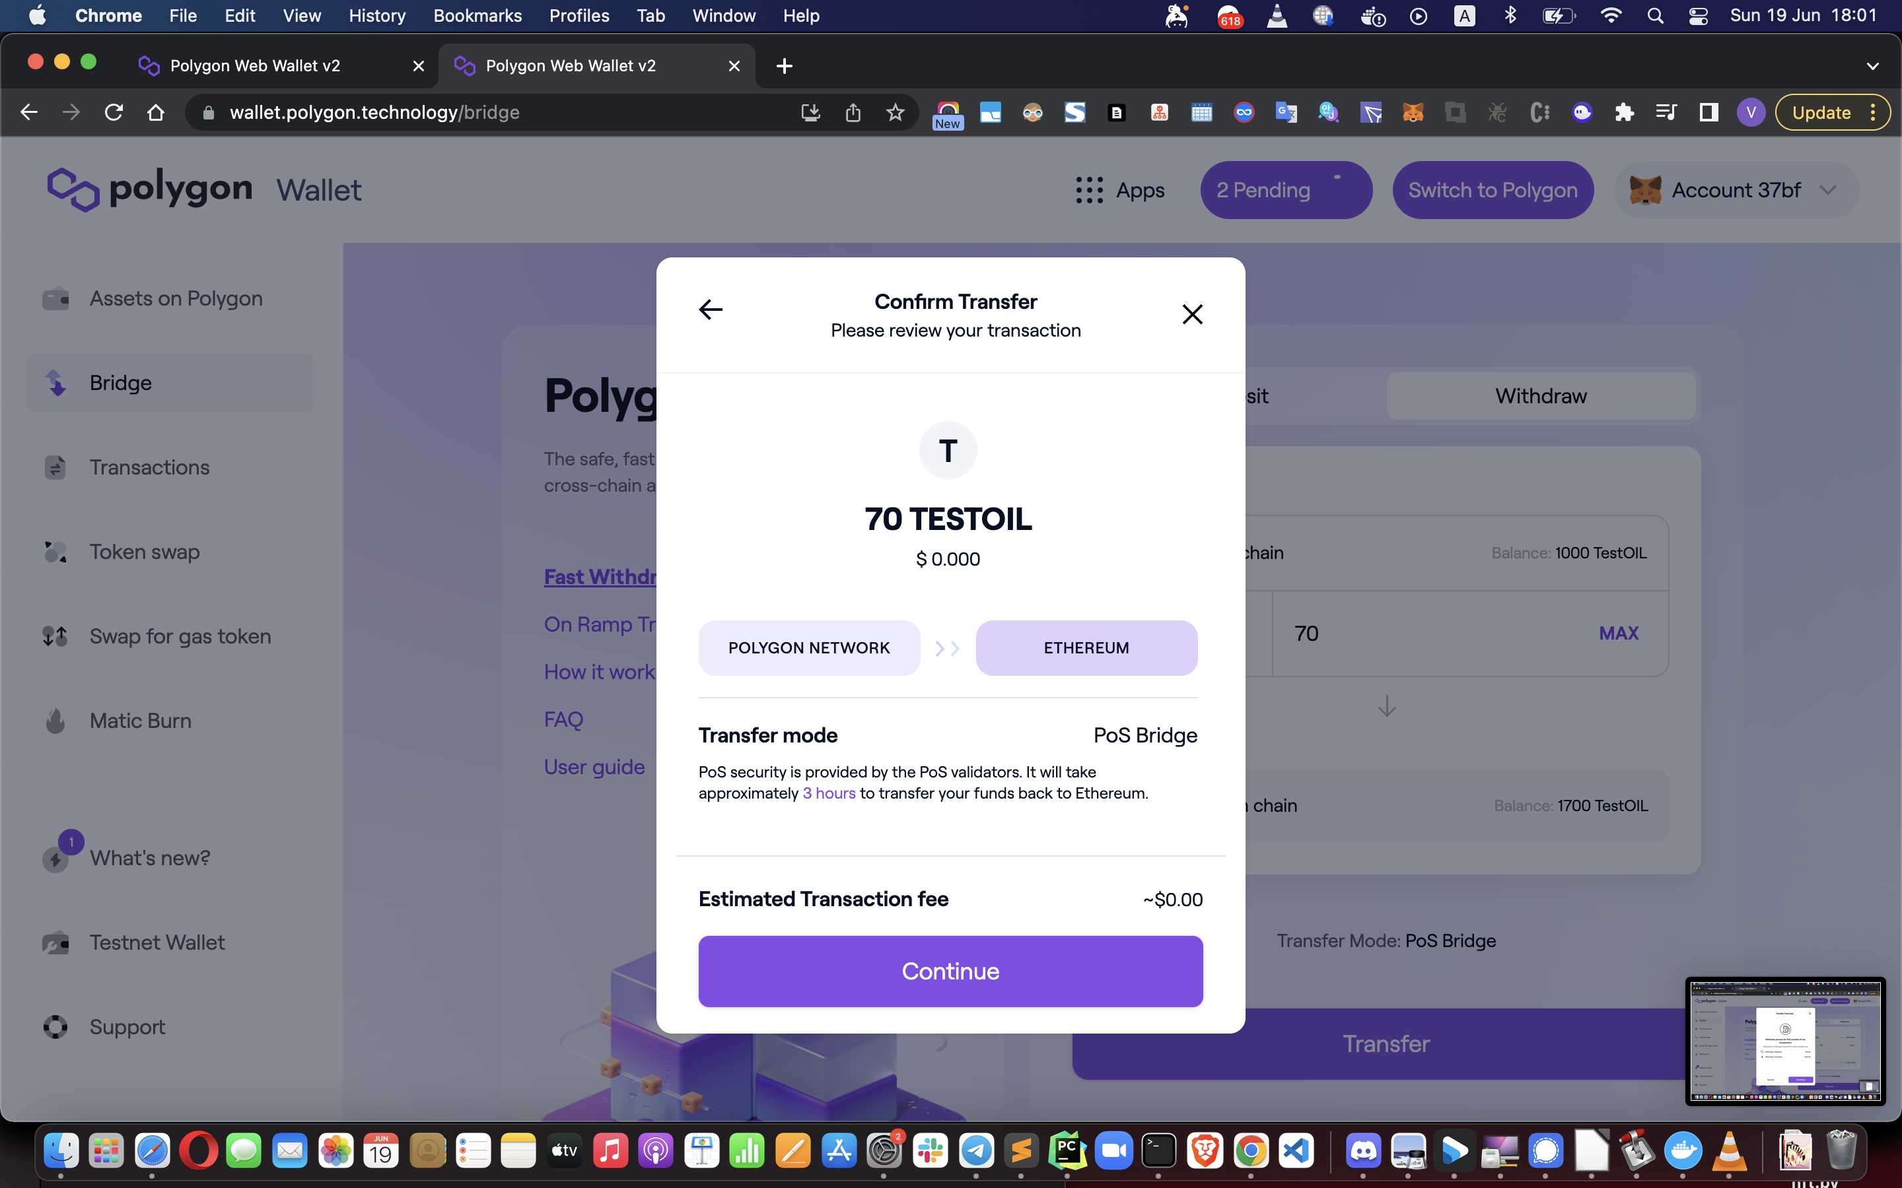Viewport: 1902px width, 1188px height.
Task: Click the Apps grid icon
Action: (x=1089, y=190)
